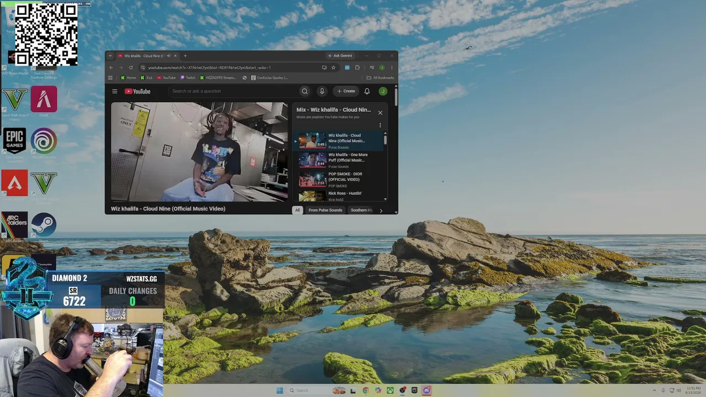The height and width of the screenshot is (397, 706).
Task: Open the taskbar clock and date
Action: click(x=693, y=390)
